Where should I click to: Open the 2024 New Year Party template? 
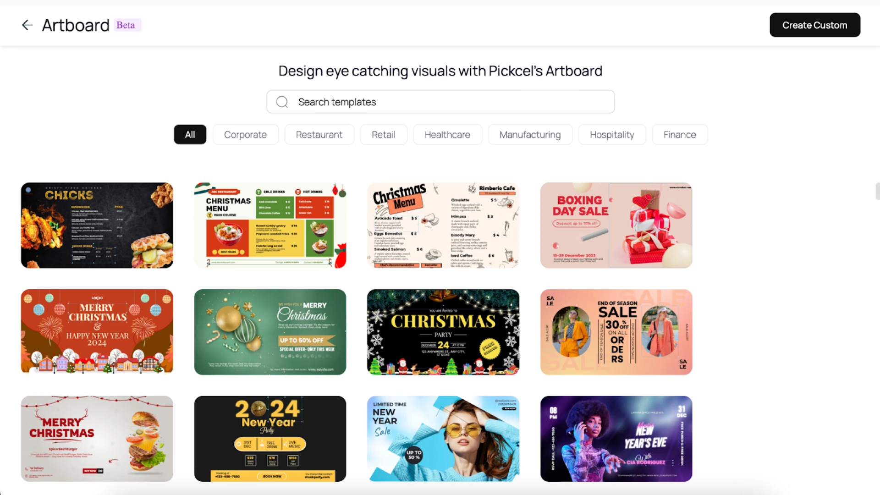click(x=270, y=439)
